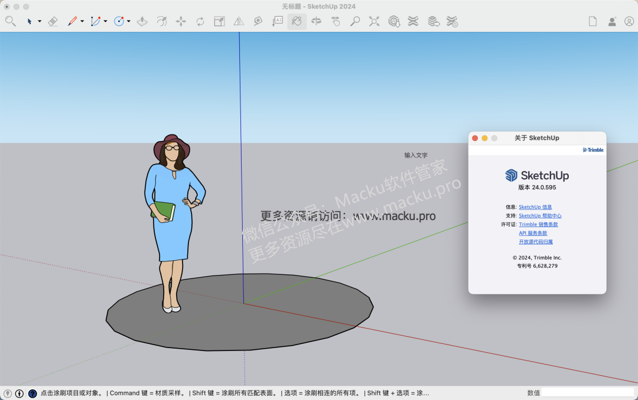The height and width of the screenshot is (400, 638).
Task: Click the 数值 measurements input field
Action: coord(587,392)
